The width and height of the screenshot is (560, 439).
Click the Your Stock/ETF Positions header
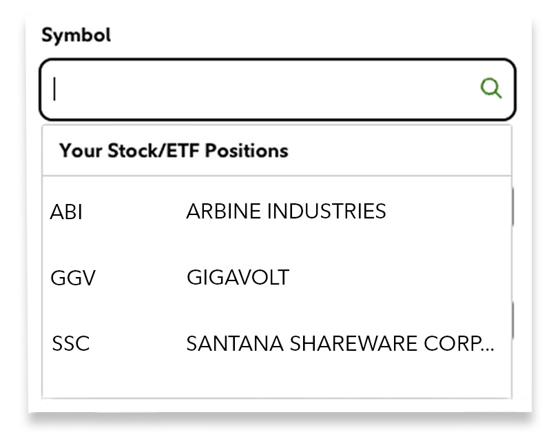pyautogui.click(x=174, y=150)
